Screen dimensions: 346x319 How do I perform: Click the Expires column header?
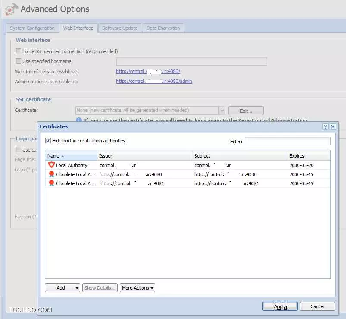[x=309, y=156]
